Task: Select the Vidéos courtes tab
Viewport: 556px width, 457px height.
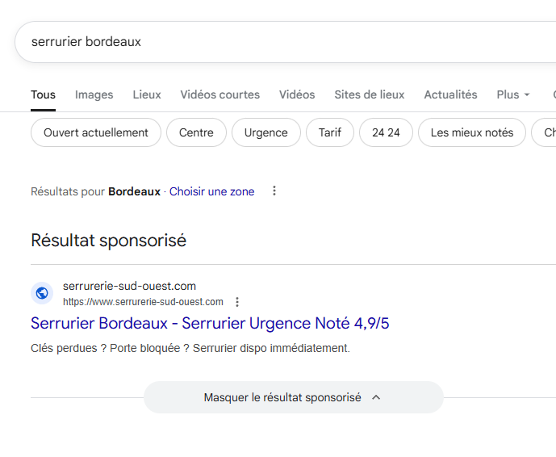Action: coord(219,94)
